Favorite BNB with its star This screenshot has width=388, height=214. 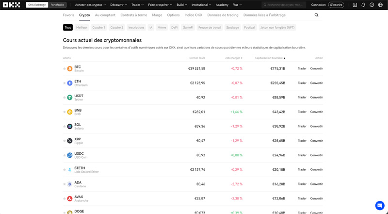click(65, 112)
